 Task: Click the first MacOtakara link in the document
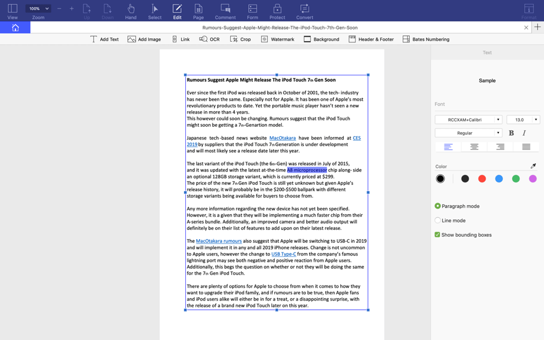282,138
